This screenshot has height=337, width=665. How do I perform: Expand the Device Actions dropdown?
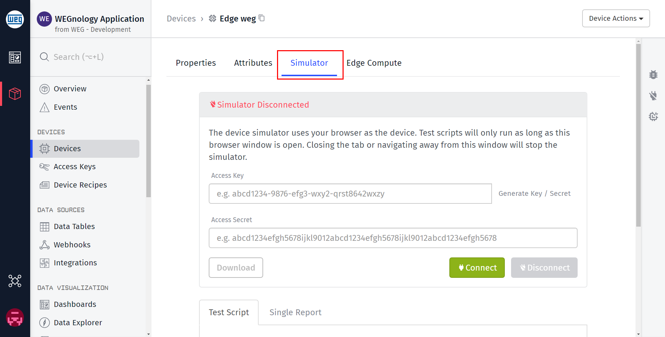coord(616,18)
